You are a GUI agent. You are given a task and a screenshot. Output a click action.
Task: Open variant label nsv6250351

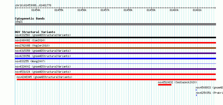(209, 93)
